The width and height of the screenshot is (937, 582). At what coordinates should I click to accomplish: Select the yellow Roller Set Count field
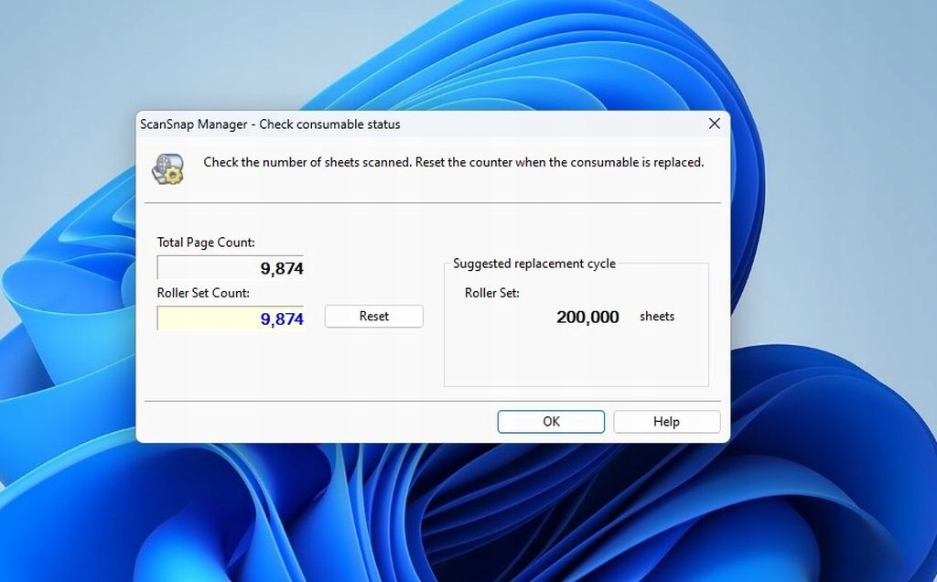(231, 318)
